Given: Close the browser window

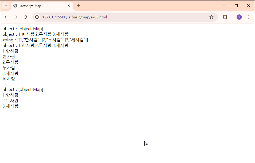Looking at the screenshot, I should pyautogui.click(x=249, y=6).
